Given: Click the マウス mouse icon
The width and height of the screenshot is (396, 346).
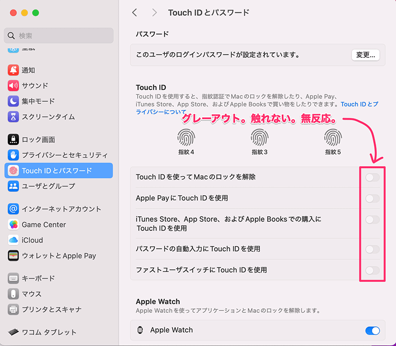Looking at the screenshot, I should (x=13, y=294).
